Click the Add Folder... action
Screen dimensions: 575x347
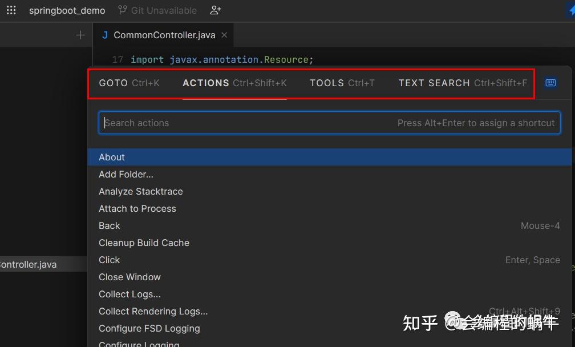coord(126,174)
